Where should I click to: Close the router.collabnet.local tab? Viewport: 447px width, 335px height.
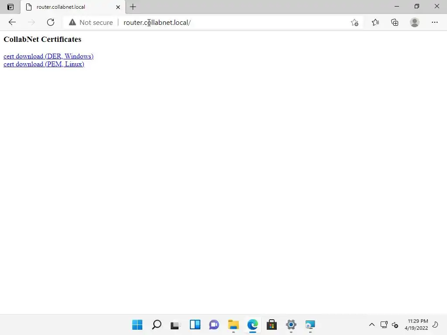(x=118, y=7)
